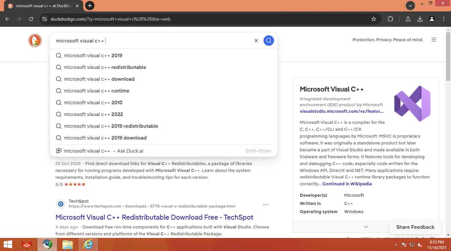The width and height of the screenshot is (451, 251).
Task: Ask Duck.ai about microsoft visual c++
Action: click(x=164, y=151)
